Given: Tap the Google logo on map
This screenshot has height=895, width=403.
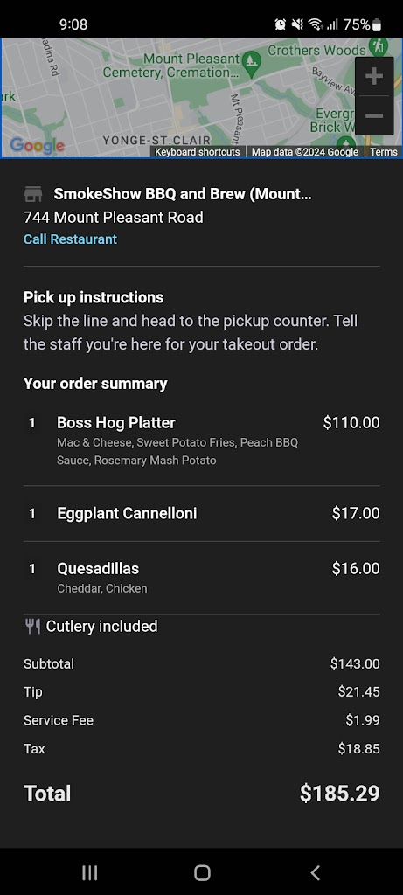Looking at the screenshot, I should pos(37,146).
